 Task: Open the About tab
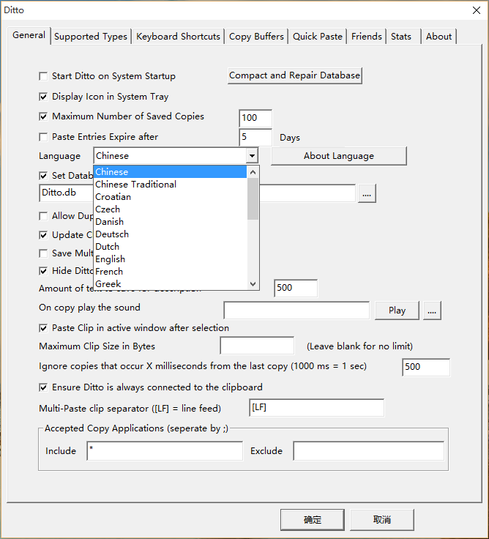pyautogui.click(x=438, y=37)
